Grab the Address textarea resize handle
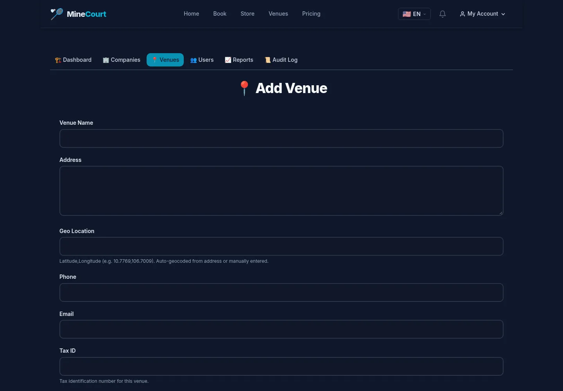Viewport: 563px width, 391px height. pyautogui.click(x=500, y=213)
